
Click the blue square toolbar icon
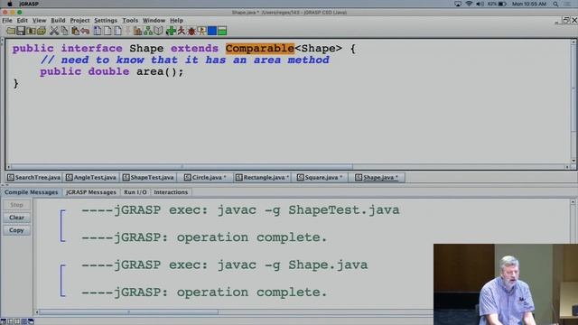[x=212, y=31]
